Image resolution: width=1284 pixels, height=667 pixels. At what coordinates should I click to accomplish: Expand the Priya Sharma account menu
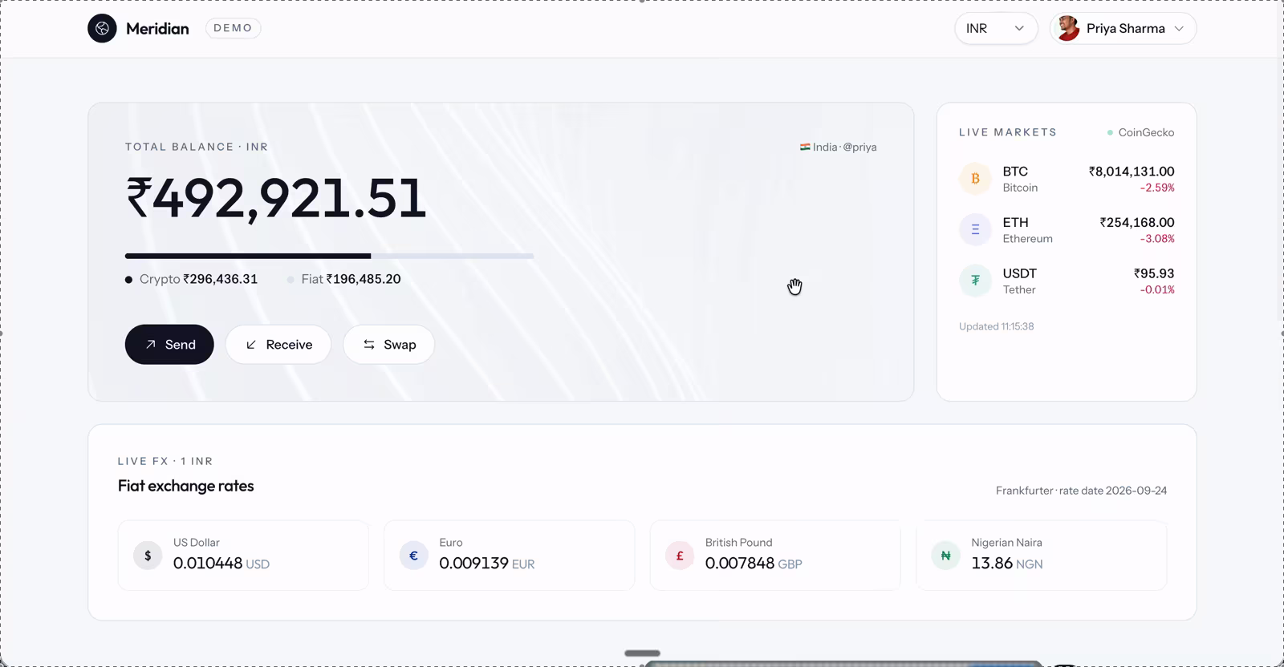coord(1123,28)
